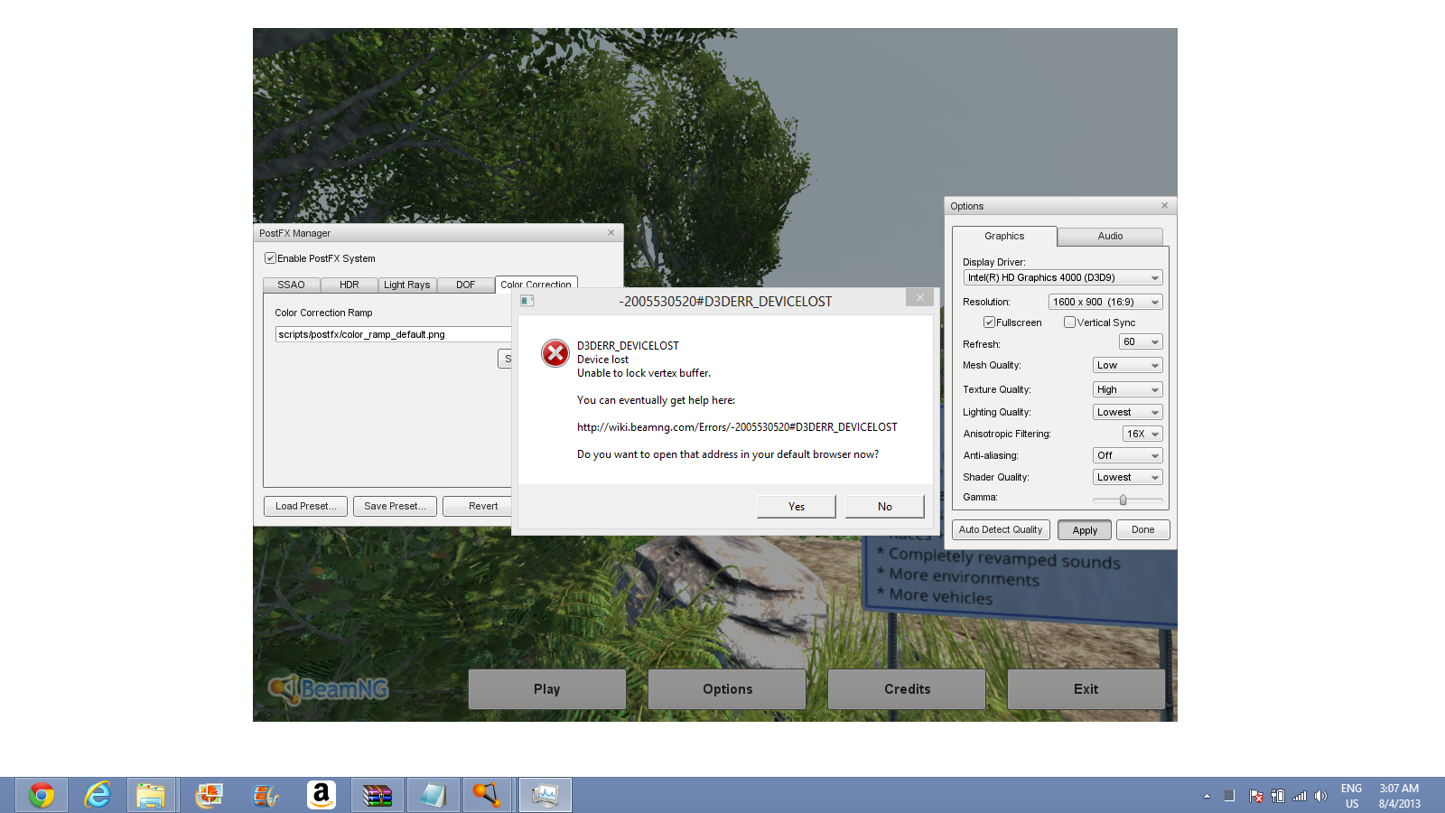This screenshot has width=1445, height=813.
Task: Close the Options window
Action: coord(1165,205)
